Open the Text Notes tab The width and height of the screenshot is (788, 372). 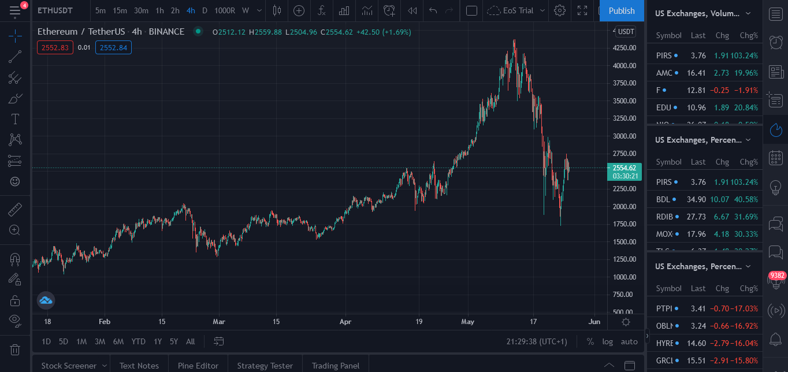point(139,366)
